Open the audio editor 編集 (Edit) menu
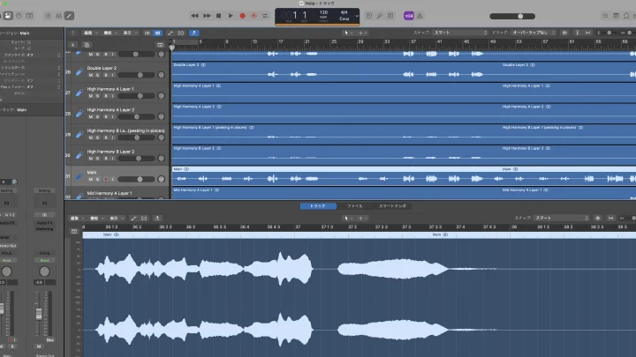Image resolution: width=636 pixels, height=357 pixels. click(x=77, y=219)
